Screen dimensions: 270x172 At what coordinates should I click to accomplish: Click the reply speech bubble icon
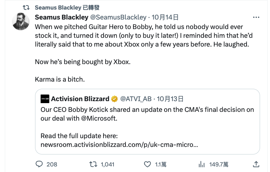click(x=39, y=164)
